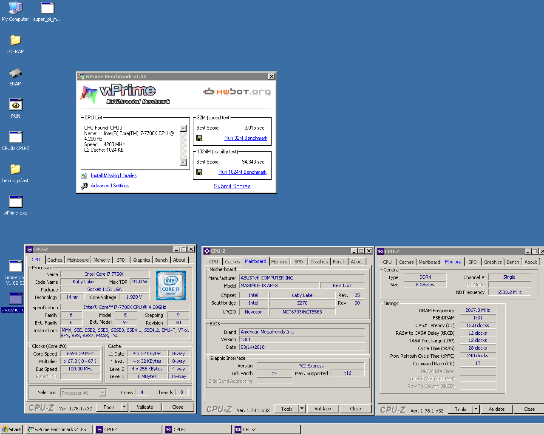Open SPD tab in Mainboard window
The height and width of the screenshot is (435, 544).
coord(299,262)
